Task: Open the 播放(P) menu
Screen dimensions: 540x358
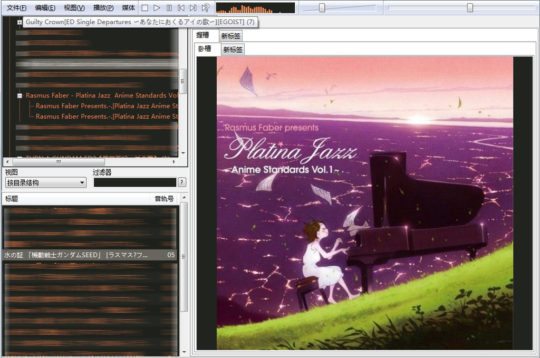Action: [103, 8]
